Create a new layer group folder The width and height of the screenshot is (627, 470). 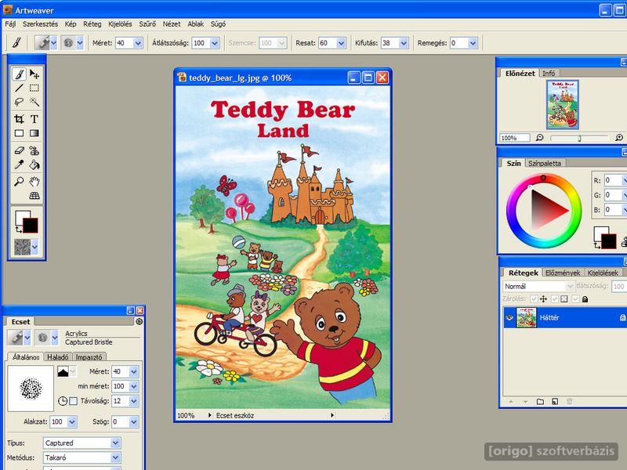(540, 402)
